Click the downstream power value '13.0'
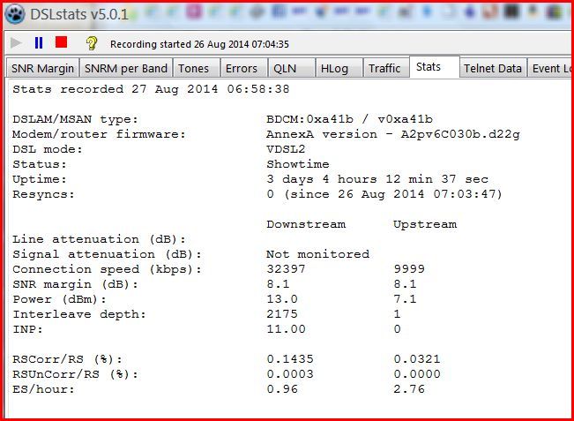Viewport: 574px width, 421px height. 282,299
